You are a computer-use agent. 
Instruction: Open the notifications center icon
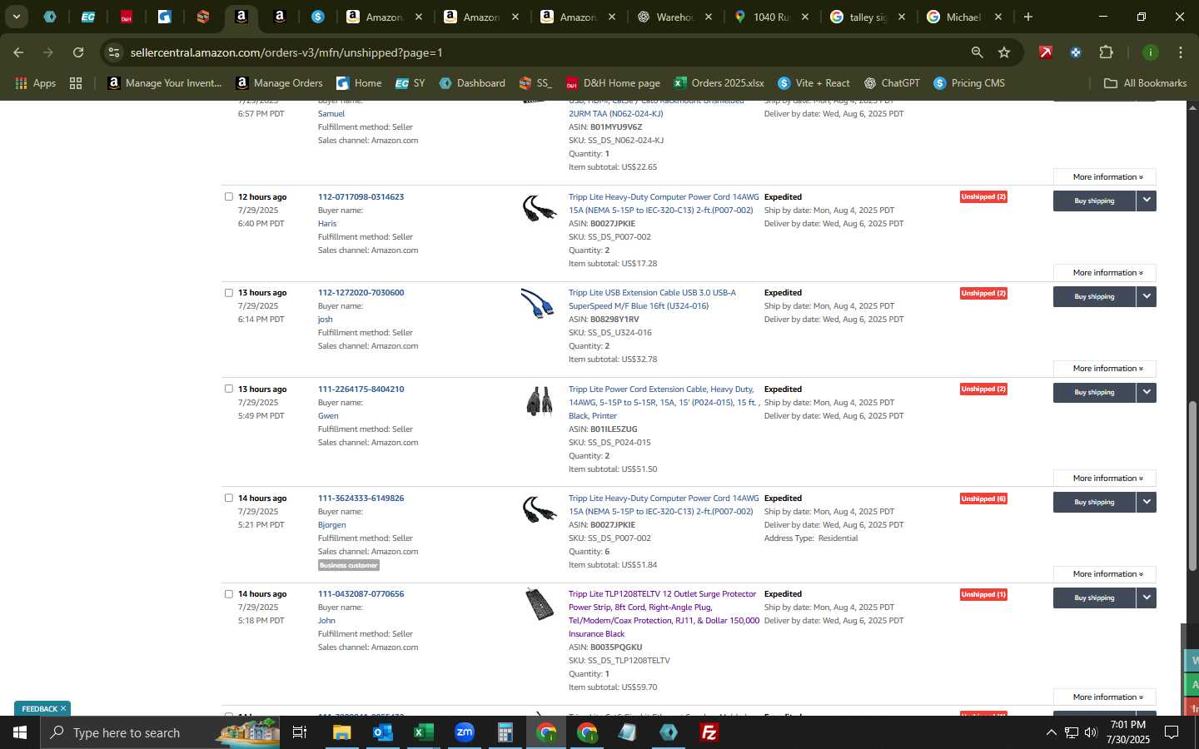[x=1171, y=732]
